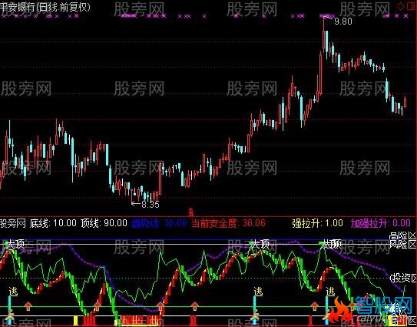The height and width of the screenshot is (327, 417).
Task: Click the red 当前安全度: 36.06 value
Action: click(x=228, y=223)
